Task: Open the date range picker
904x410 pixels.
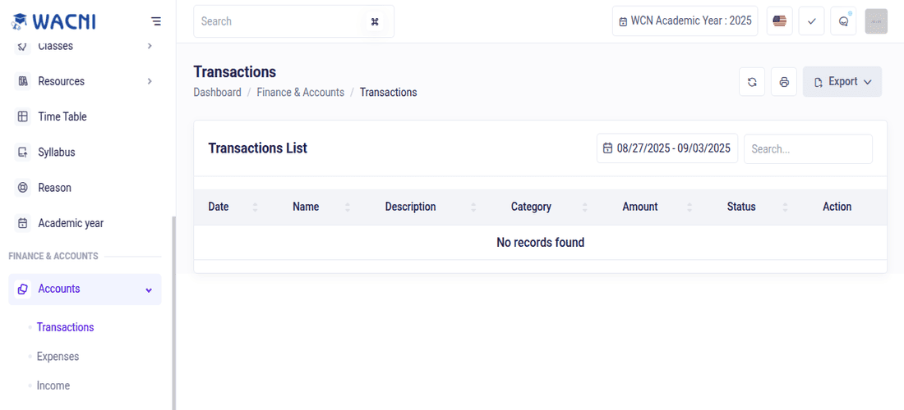Action: click(x=666, y=148)
